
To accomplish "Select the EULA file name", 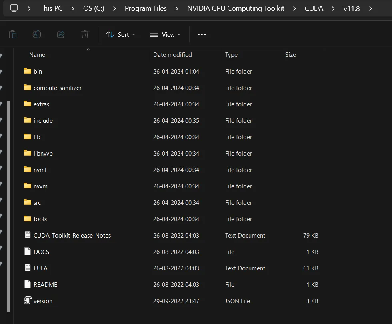I will click(x=40, y=268).
